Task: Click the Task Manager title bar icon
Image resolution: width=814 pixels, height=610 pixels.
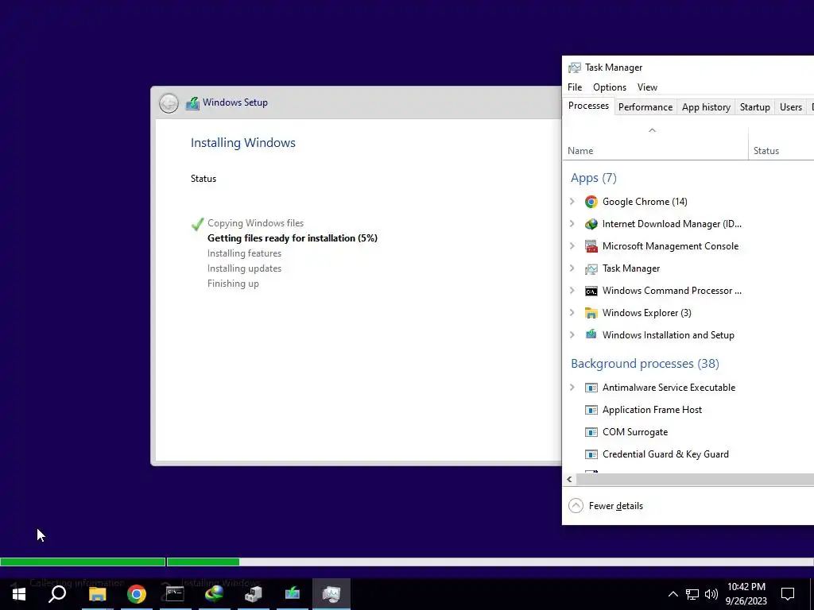Action: (x=574, y=68)
